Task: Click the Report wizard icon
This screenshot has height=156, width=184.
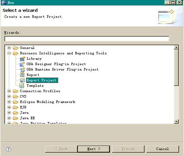Action: pyautogui.click(x=22, y=75)
